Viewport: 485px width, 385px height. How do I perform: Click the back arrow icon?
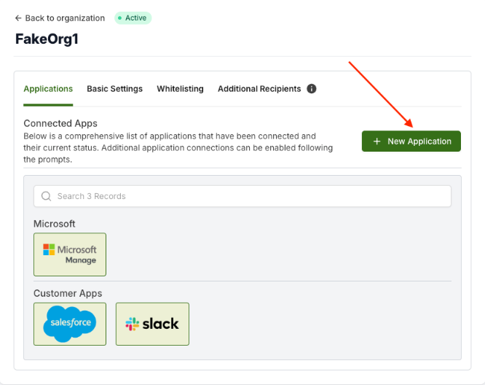(18, 18)
